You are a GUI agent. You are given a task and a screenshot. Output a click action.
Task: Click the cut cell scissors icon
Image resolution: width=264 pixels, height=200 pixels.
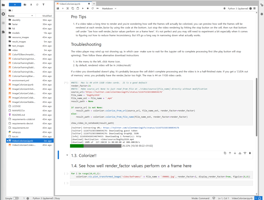coord(68,8)
